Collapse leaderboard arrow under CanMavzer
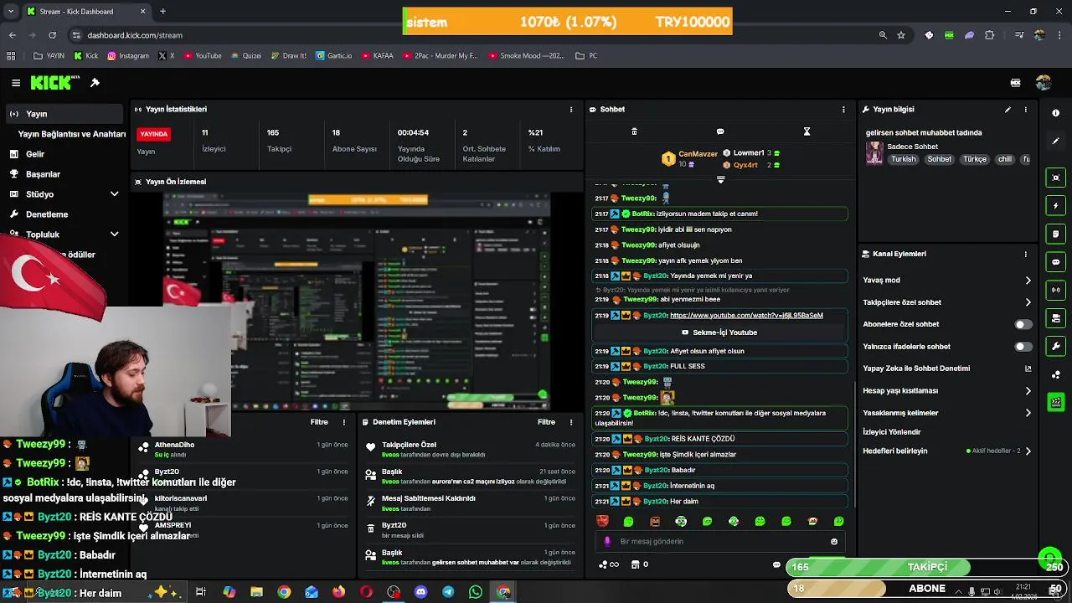The image size is (1072, 603). pos(720,179)
